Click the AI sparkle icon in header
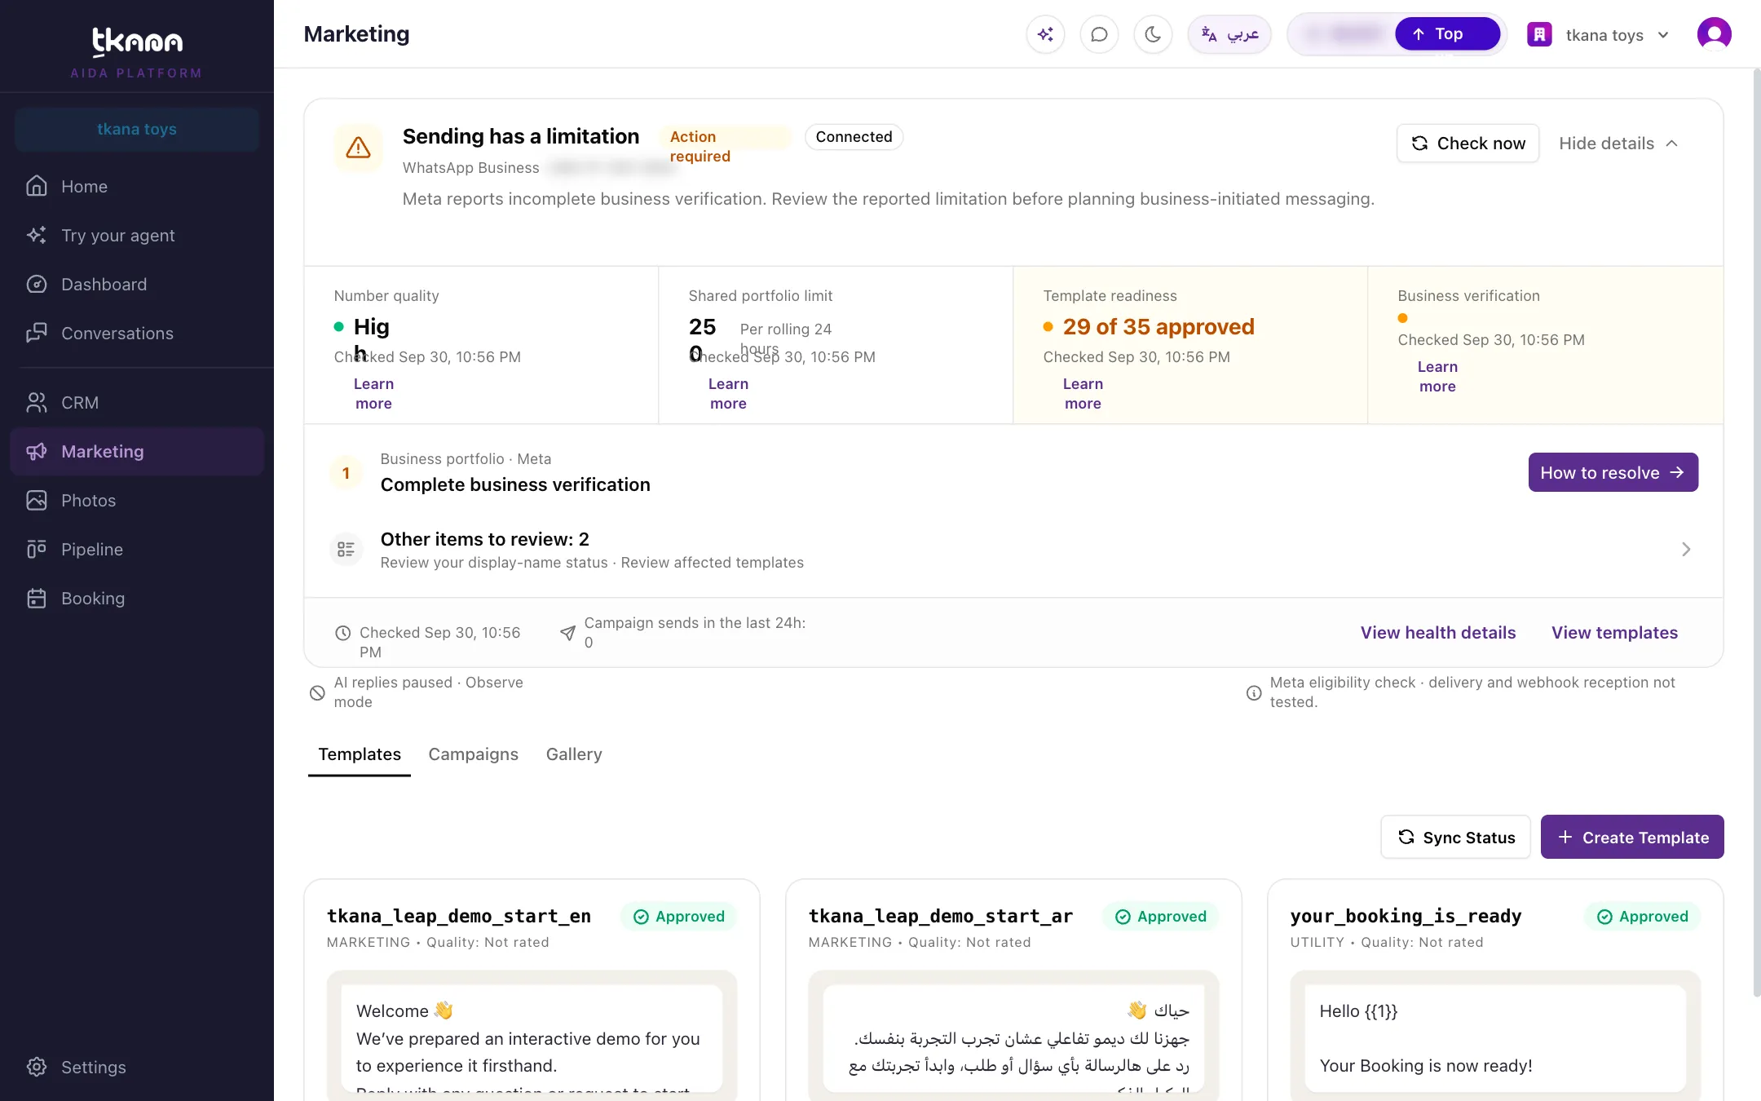 tap(1045, 34)
